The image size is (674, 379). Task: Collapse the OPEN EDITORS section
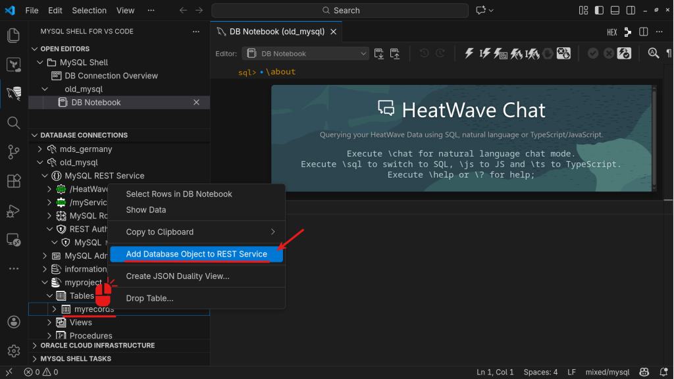click(x=34, y=49)
